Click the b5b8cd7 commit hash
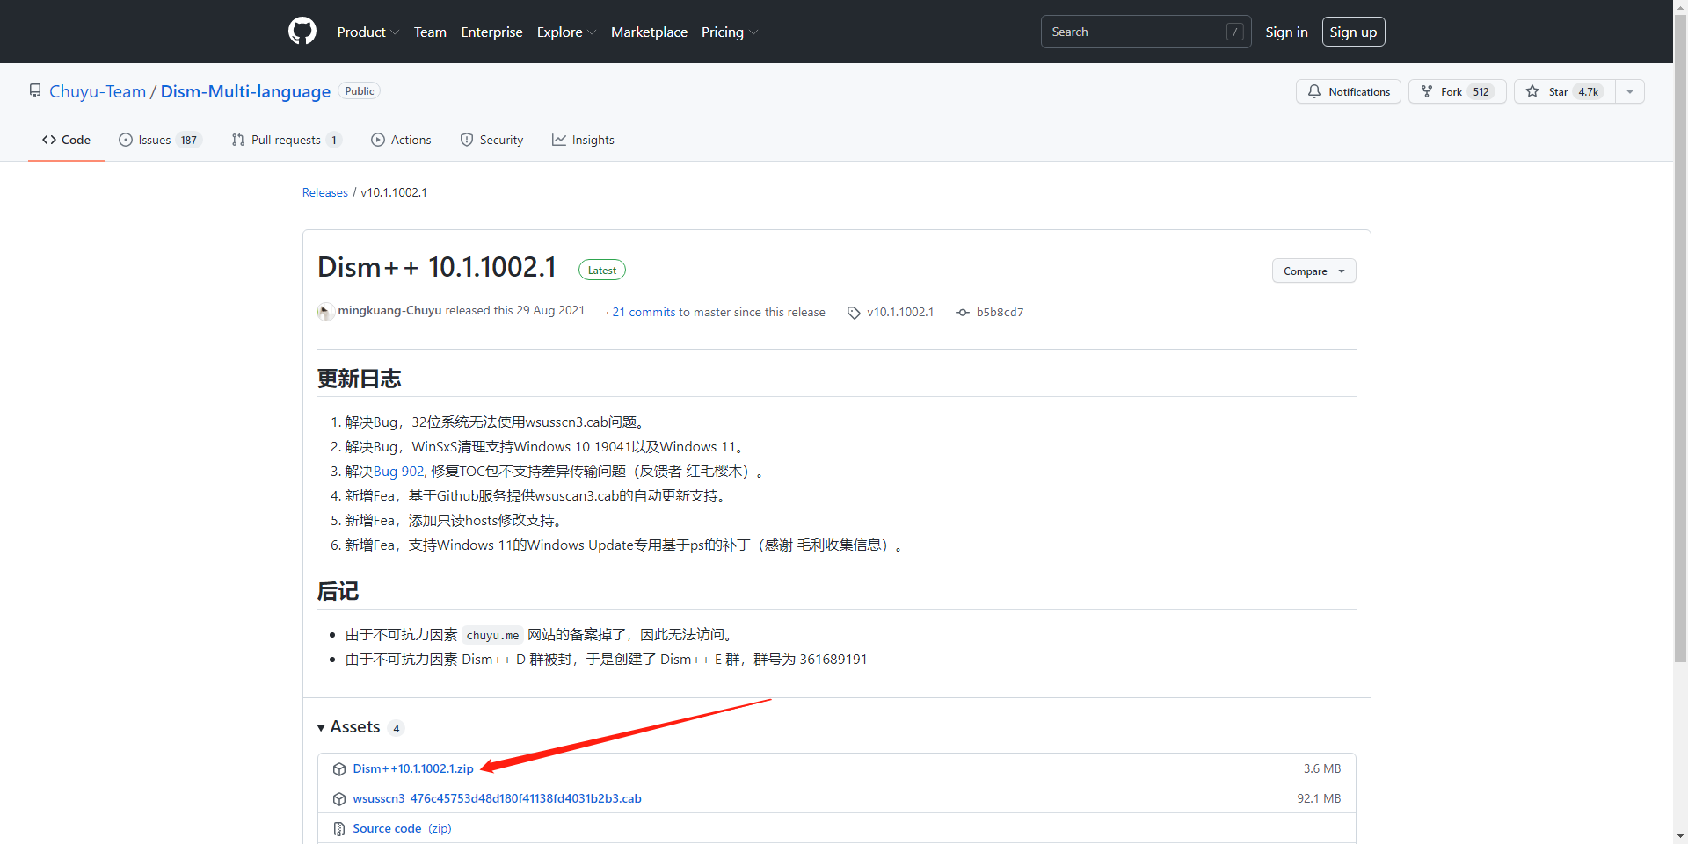 [x=1000, y=312]
